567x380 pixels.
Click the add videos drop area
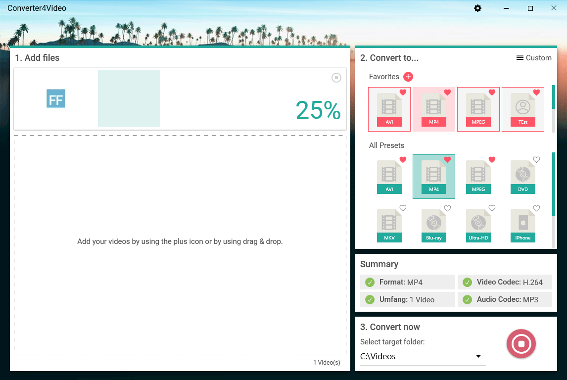tap(180, 244)
